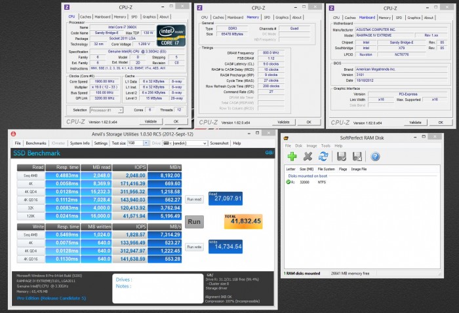
Task: Open Settings in Anvil's menu bar
Action: (x=101, y=143)
